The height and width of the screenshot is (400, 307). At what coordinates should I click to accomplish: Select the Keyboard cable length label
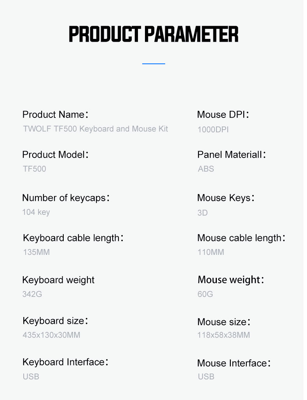pos(73,238)
